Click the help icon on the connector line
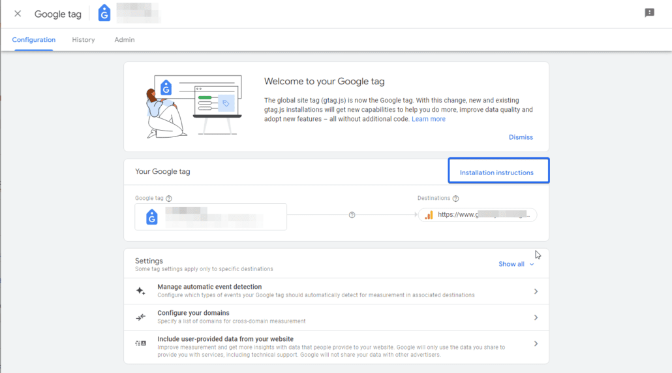Screen dimensions: 672x373 click(x=352, y=215)
